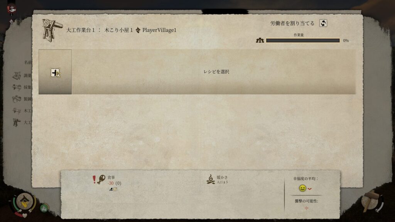Click the 労働者を割り当てる assign workers button

(292, 24)
